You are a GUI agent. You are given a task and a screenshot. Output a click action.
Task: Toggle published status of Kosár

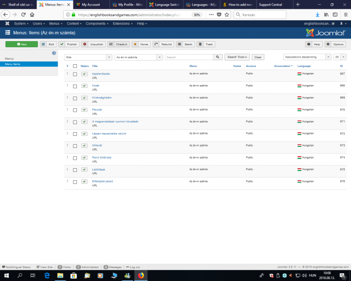85,86
